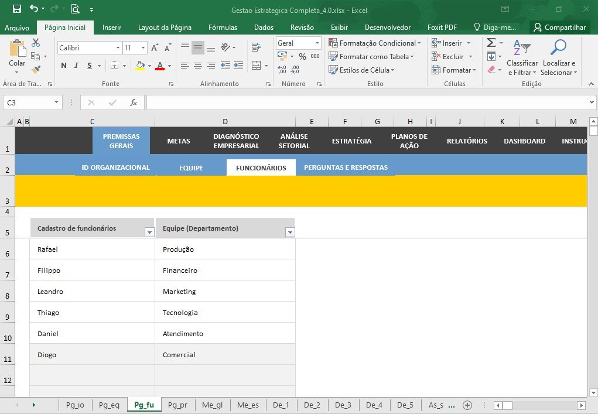This screenshot has width=598, height=414.
Task: Open the Calibri font name dropdown
Action: click(x=118, y=47)
